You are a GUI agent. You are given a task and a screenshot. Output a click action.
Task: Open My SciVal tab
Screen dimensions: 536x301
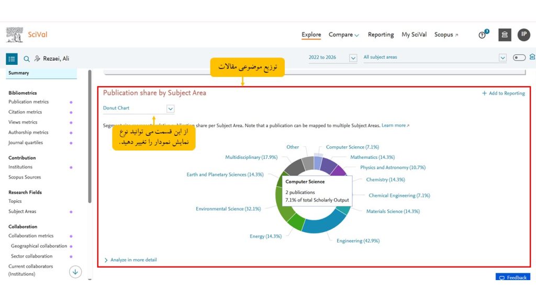click(x=414, y=35)
